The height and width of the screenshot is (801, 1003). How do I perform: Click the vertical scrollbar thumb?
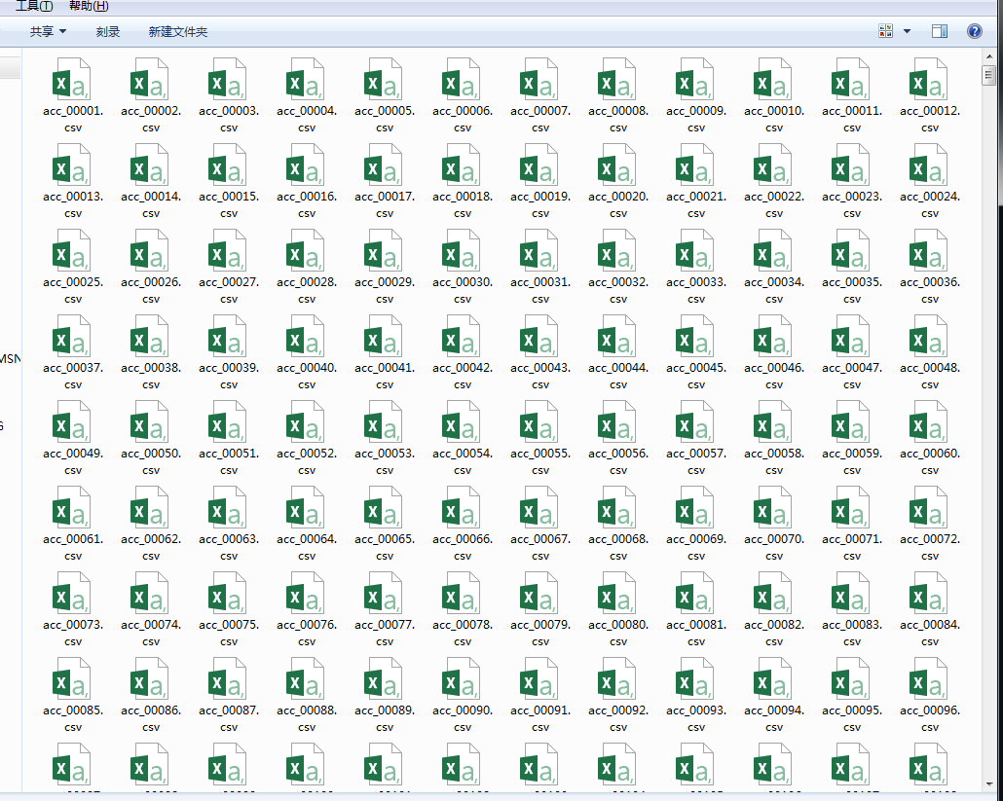pos(989,76)
